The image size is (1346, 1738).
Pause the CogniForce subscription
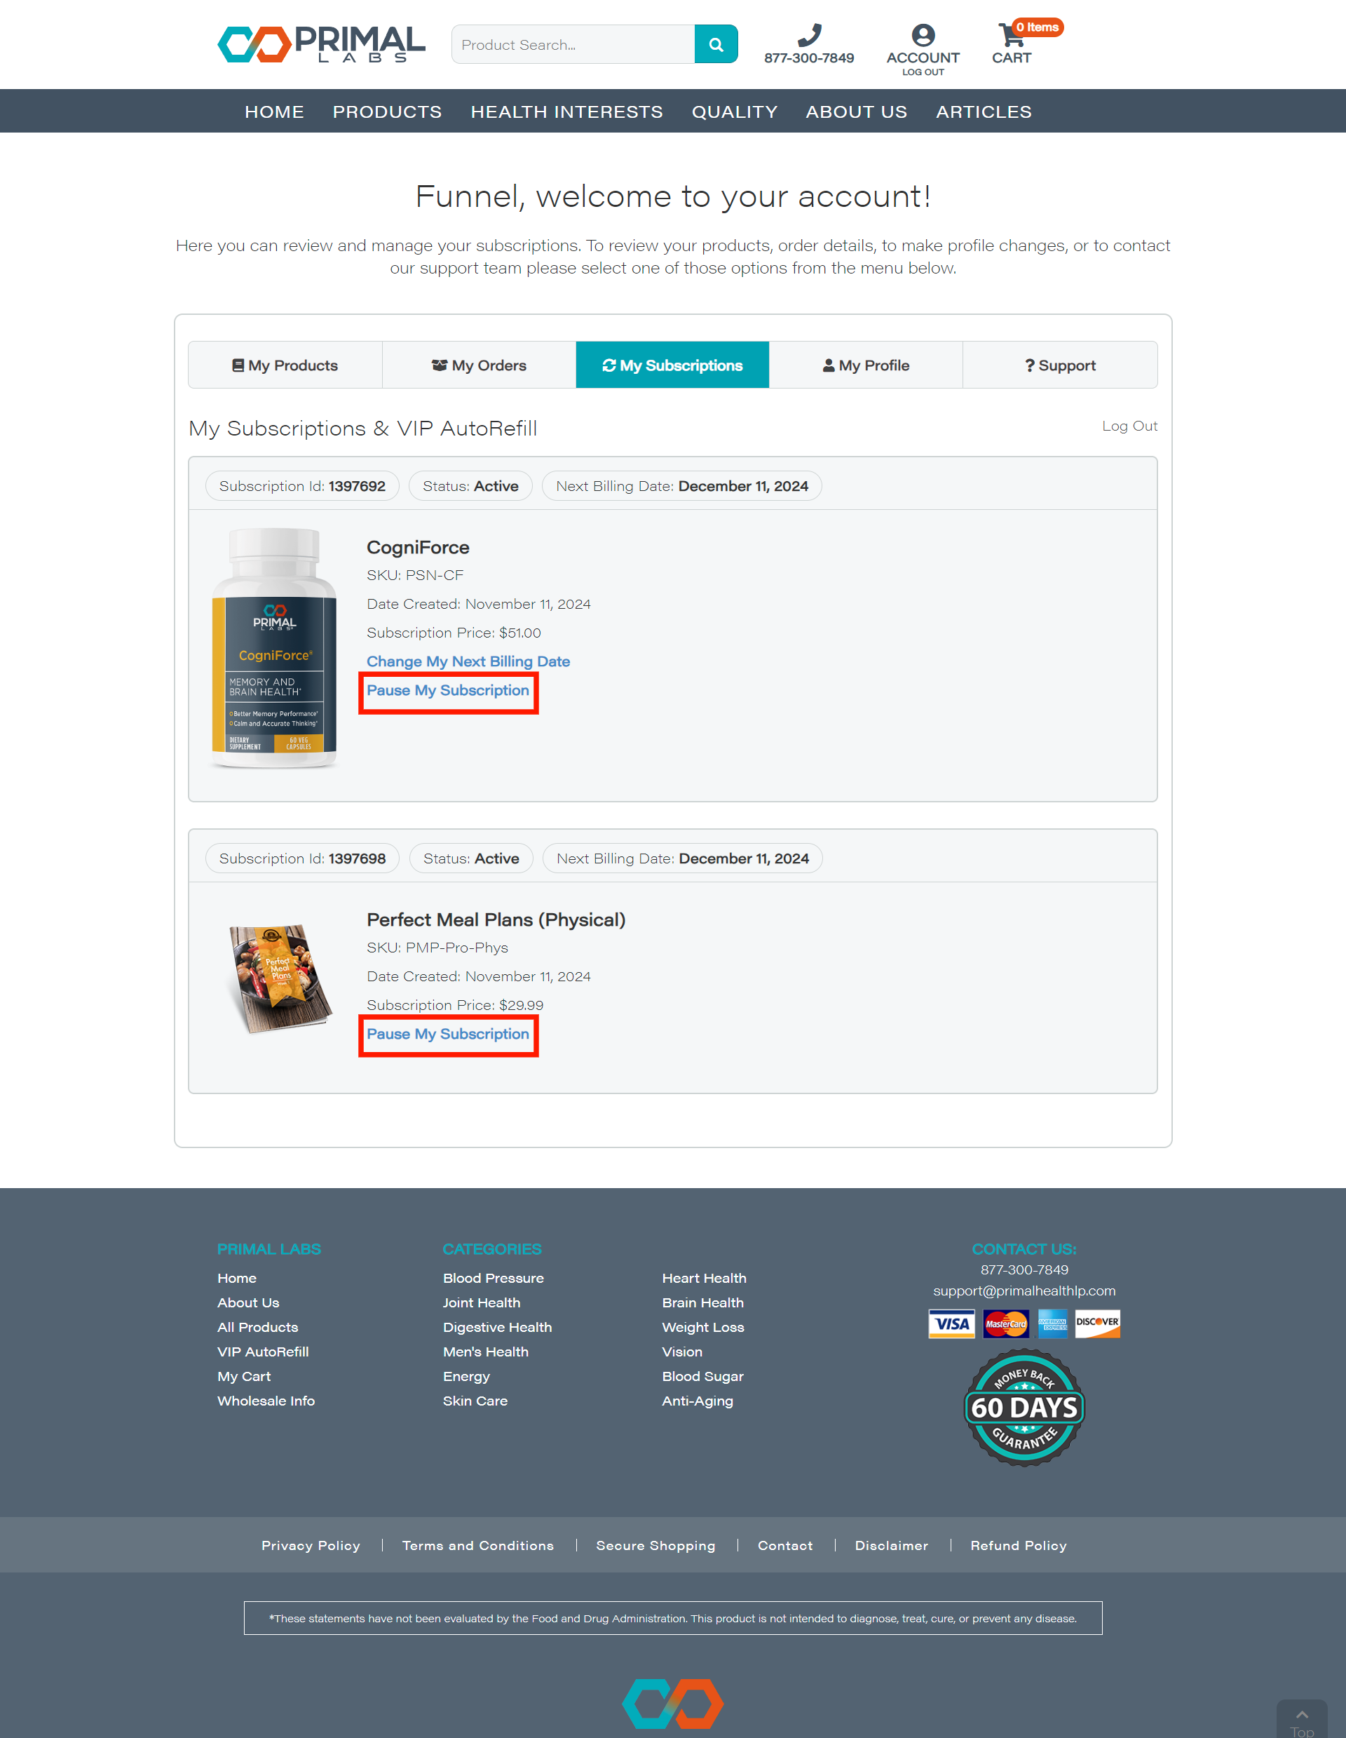(448, 690)
